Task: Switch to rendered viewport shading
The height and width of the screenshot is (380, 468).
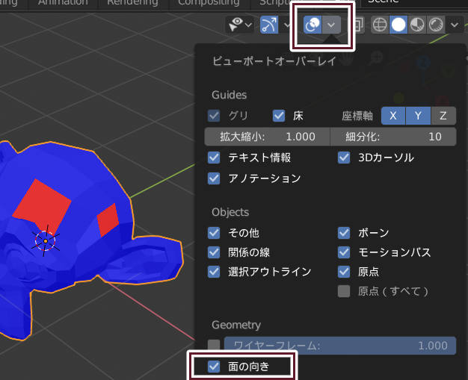Action: (435, 25)
